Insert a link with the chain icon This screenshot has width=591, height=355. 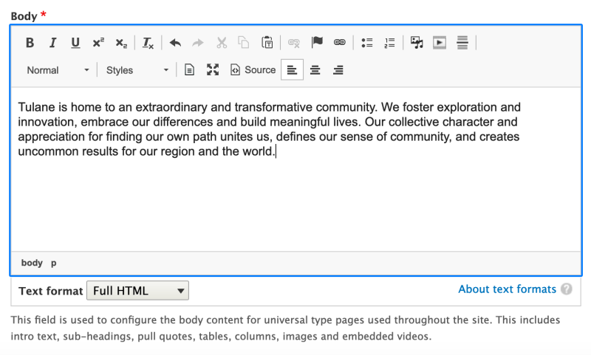point(339,43)
